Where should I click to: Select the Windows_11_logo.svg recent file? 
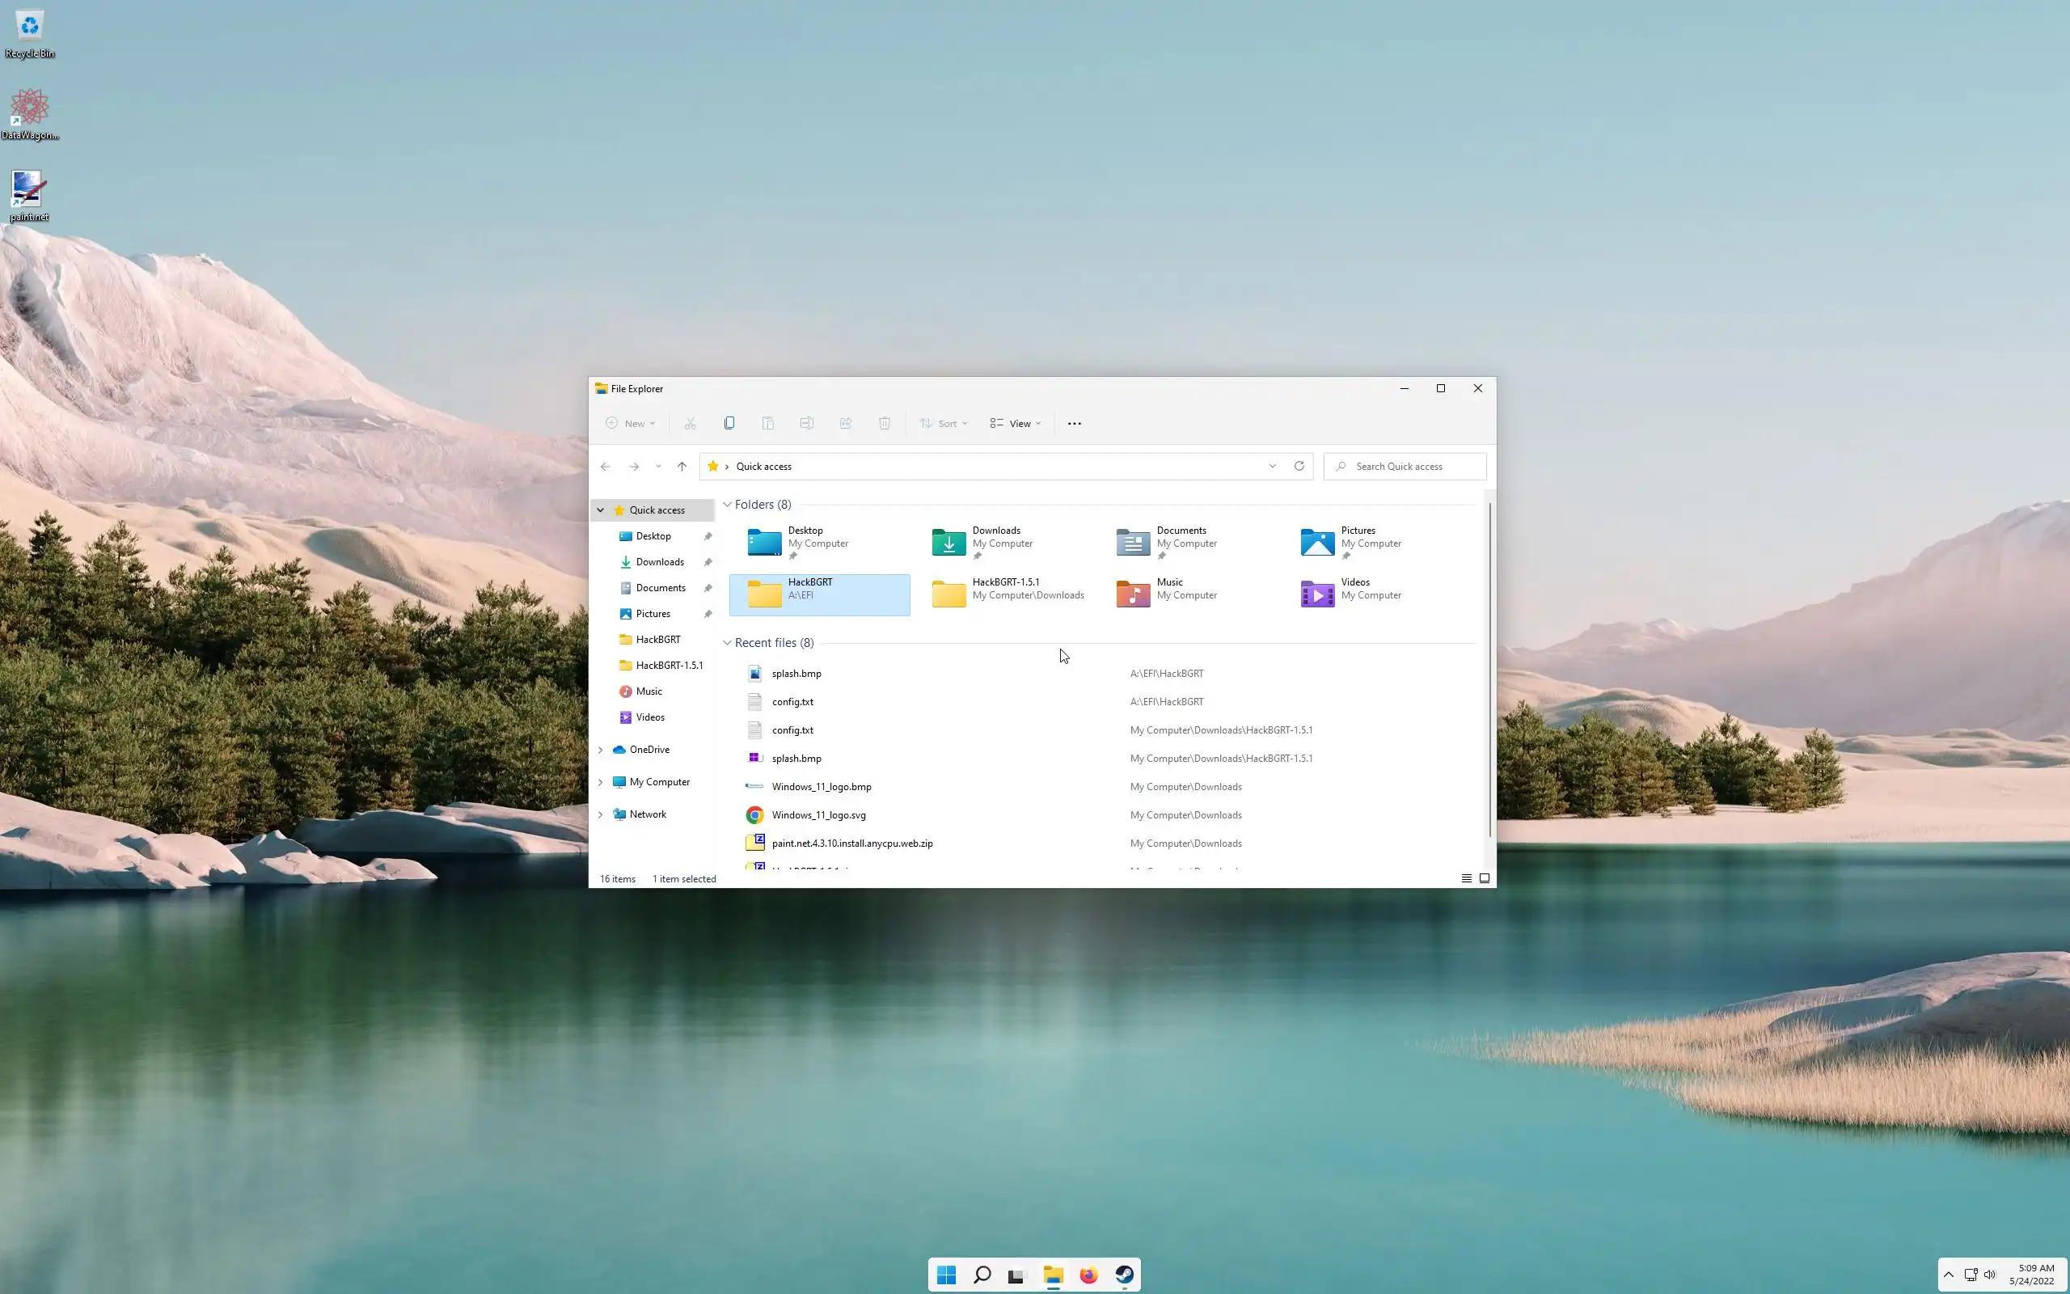click(x=818, y=814)
